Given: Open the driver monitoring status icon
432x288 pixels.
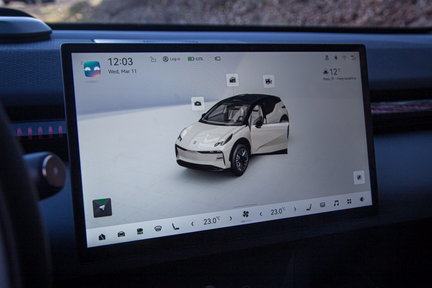Looking at the screenshot, I should point(327,57).
